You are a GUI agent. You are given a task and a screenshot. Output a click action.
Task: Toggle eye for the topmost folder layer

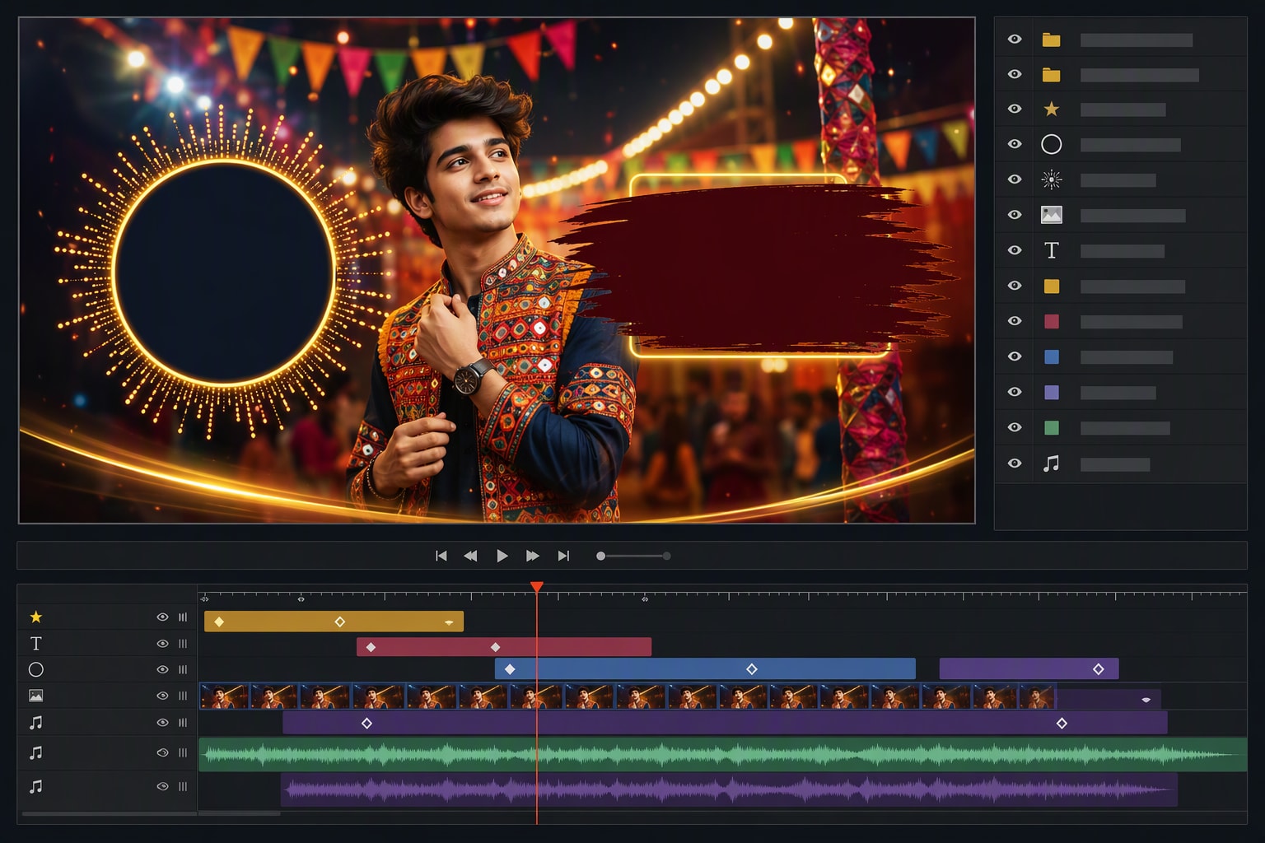pyautogui.click(x=1015, y=40)
